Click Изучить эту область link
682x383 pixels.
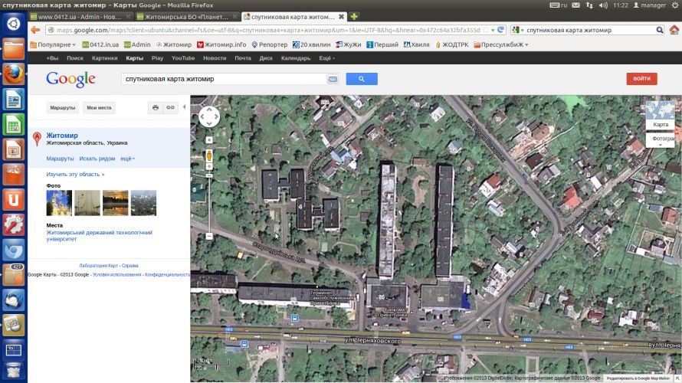pos(75,175)
